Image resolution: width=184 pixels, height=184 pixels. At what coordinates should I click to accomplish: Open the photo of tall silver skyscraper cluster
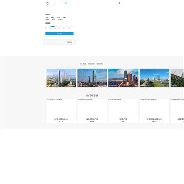point(61,78)
